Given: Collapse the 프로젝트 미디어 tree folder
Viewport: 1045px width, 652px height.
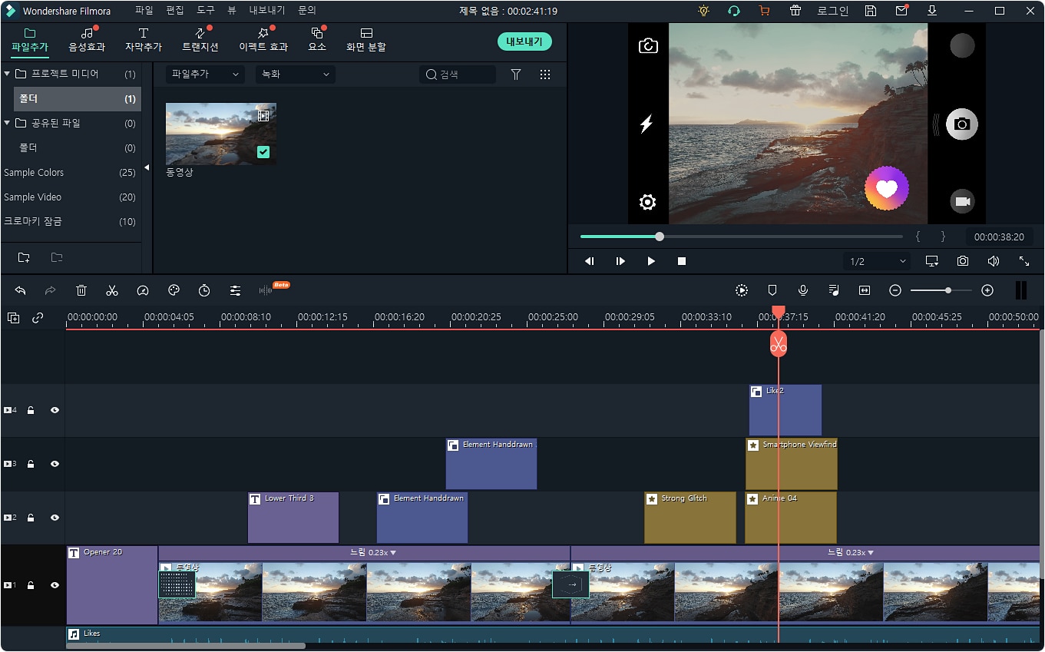Looking at the screenshot, I should click(7, 74).
